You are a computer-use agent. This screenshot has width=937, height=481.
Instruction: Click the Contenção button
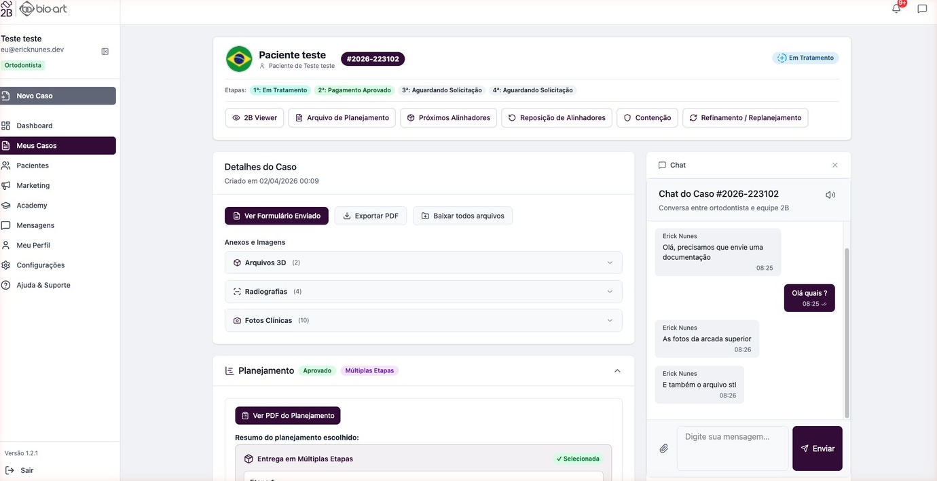(x=647, y=118)
